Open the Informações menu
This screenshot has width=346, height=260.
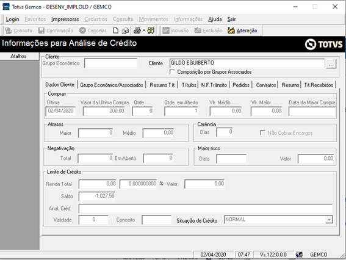188,19
